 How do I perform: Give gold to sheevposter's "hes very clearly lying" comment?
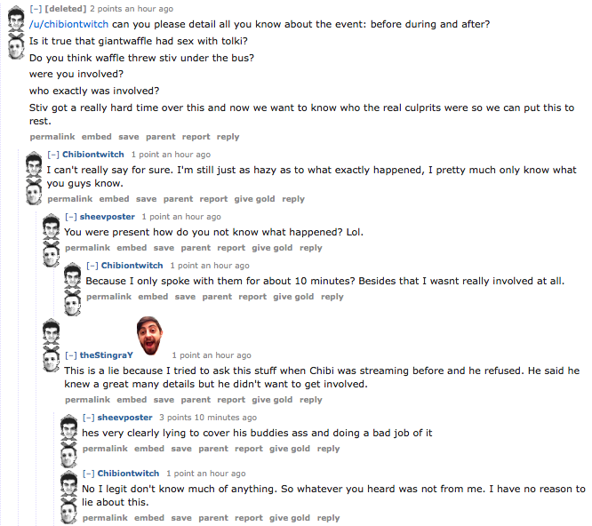click(x=290, y=449)
